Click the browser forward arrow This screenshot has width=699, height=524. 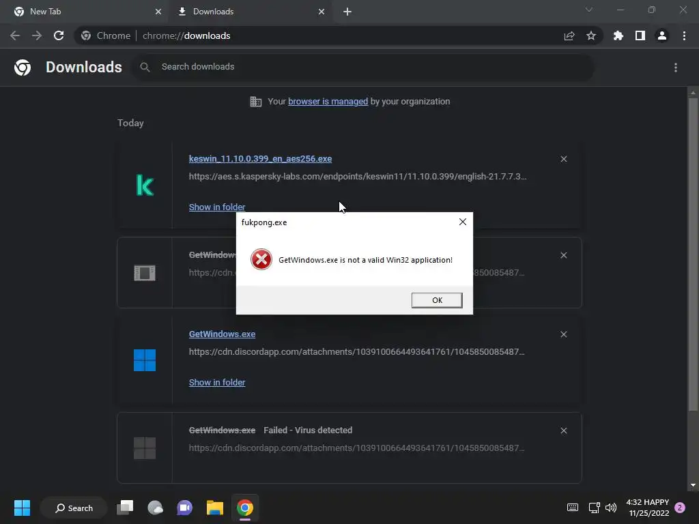(x=37, y=35)
